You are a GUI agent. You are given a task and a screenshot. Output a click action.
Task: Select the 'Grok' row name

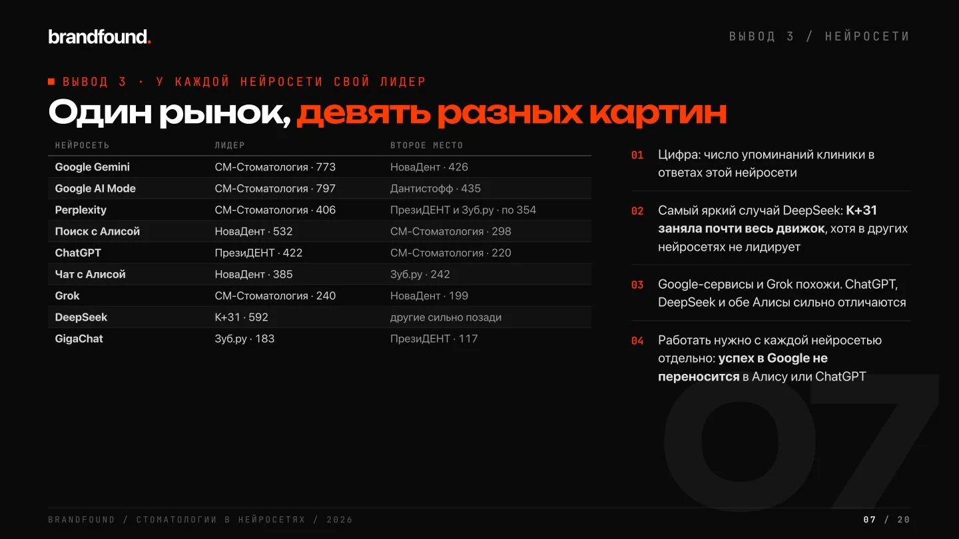[x=67, y=295]
